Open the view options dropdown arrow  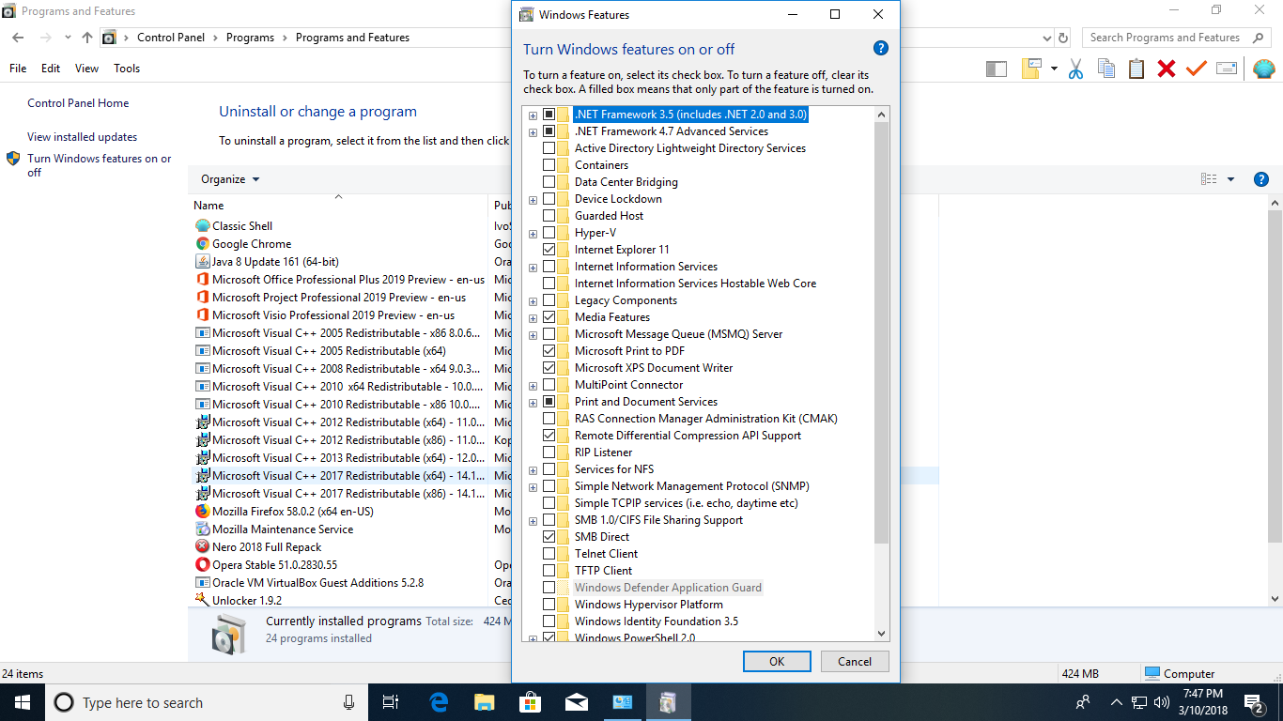[x=1230, y=179]
